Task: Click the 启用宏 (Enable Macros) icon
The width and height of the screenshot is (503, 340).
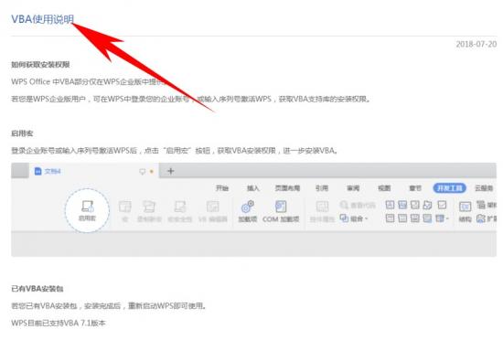Action: 87,210
